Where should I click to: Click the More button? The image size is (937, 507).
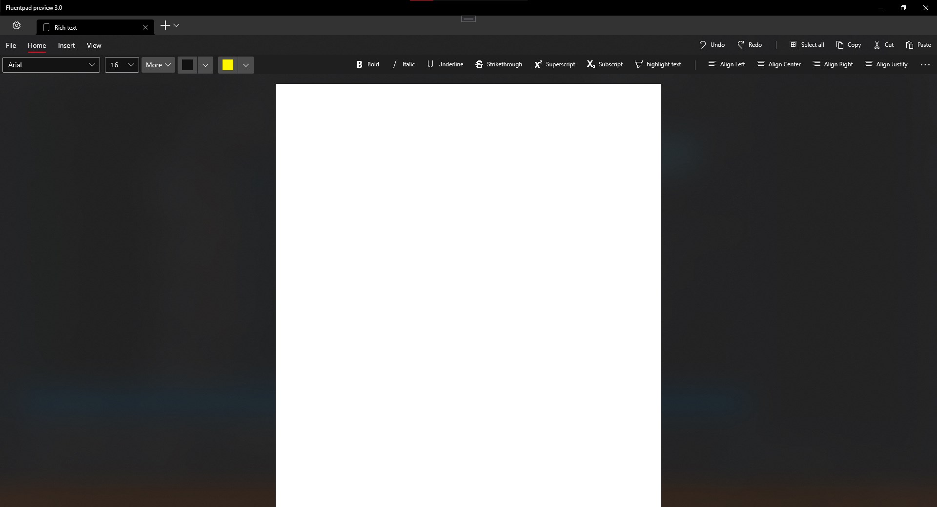pyautogui.click(x=158, y=65)
